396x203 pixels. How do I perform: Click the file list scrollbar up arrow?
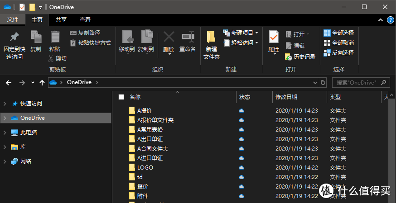tap(392, 95)
